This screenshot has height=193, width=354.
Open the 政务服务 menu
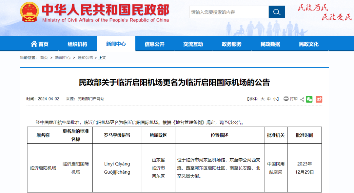tap(232, 44)
